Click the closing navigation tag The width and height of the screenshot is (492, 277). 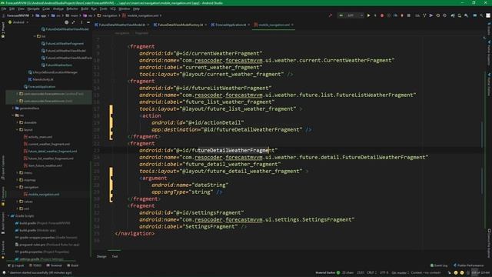point(135,233)
